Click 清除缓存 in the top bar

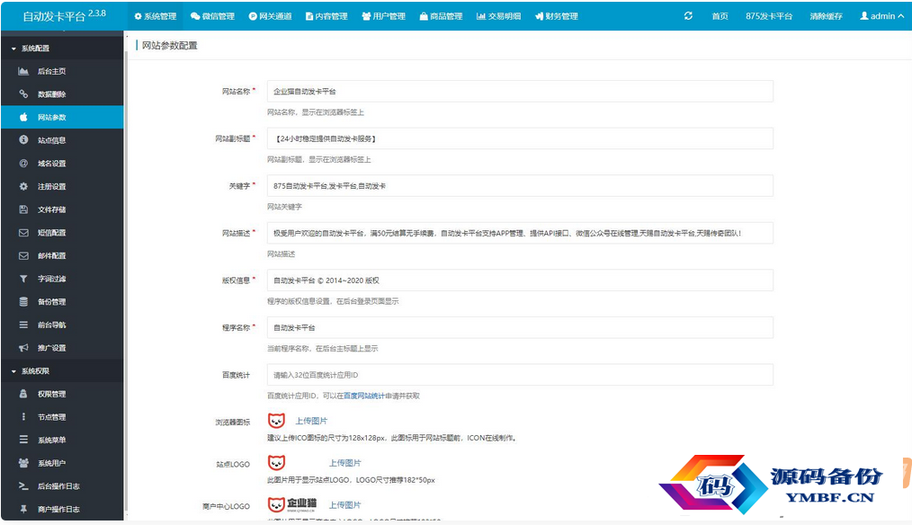(826, 16)
